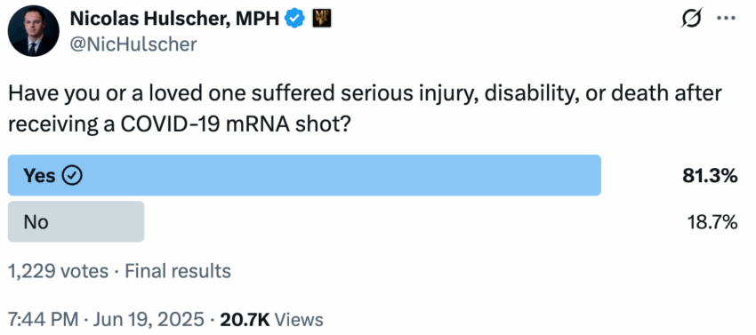Open the @NicHulscher handle link
The width and height of the screenshot is (756, 335).
tap(133, 44)
